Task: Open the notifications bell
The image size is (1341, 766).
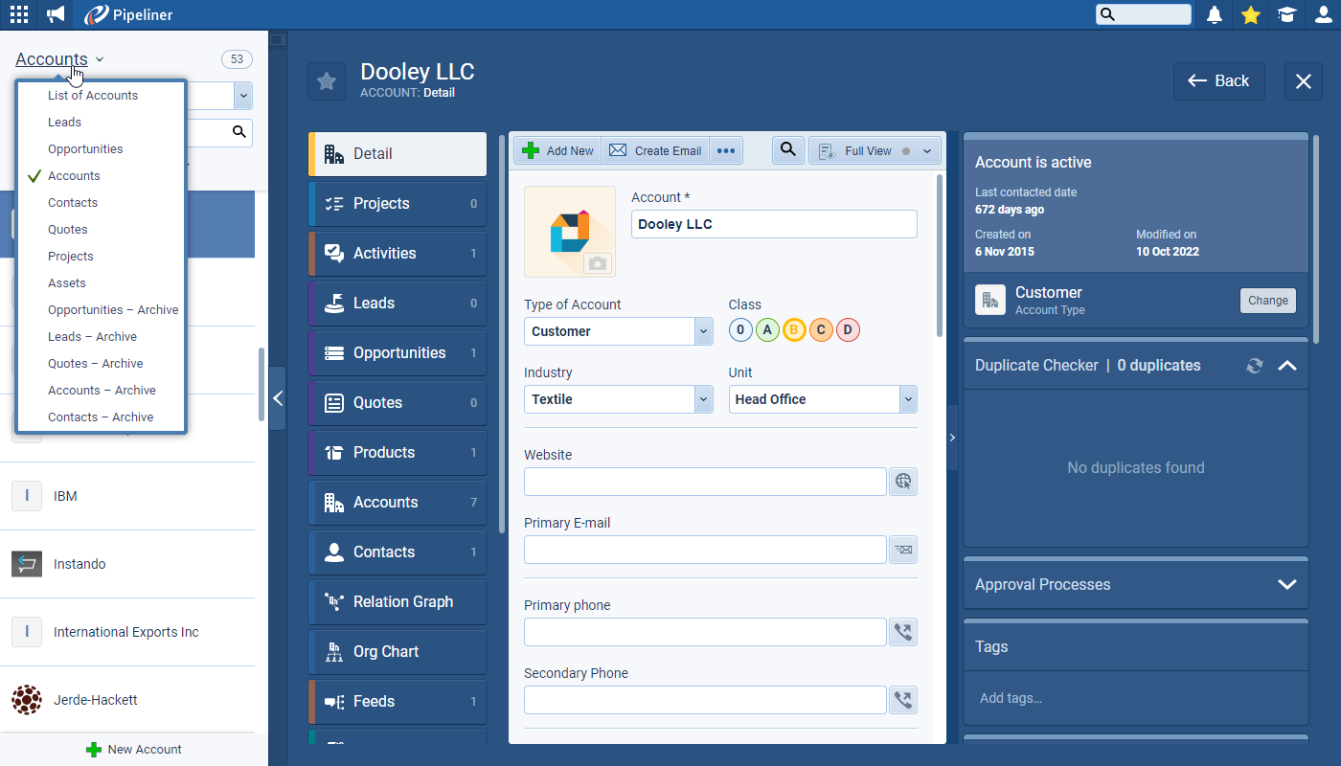Action: coord(1215,14)
